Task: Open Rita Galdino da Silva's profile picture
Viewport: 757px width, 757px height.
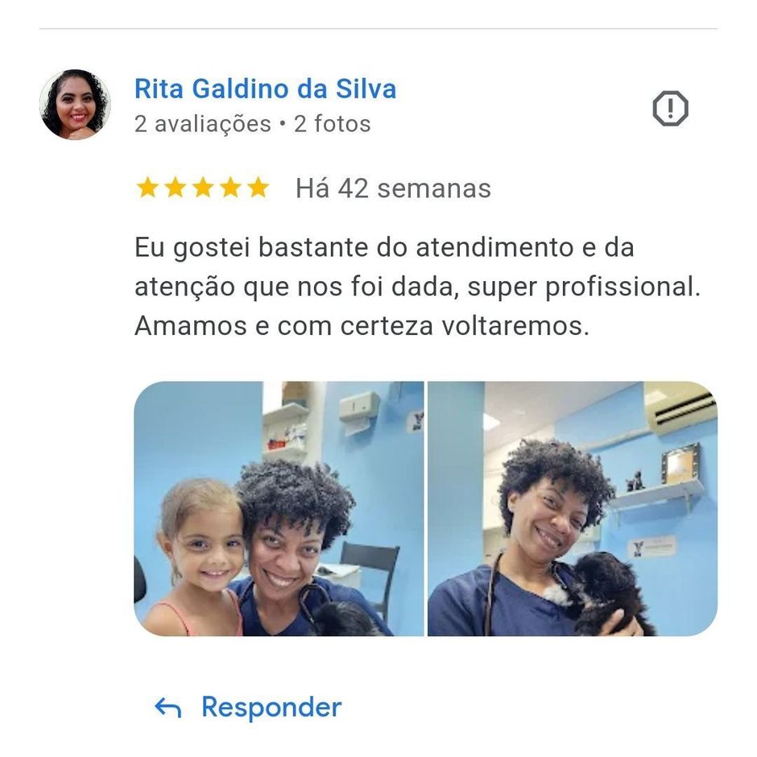Action: click(75, 104)
